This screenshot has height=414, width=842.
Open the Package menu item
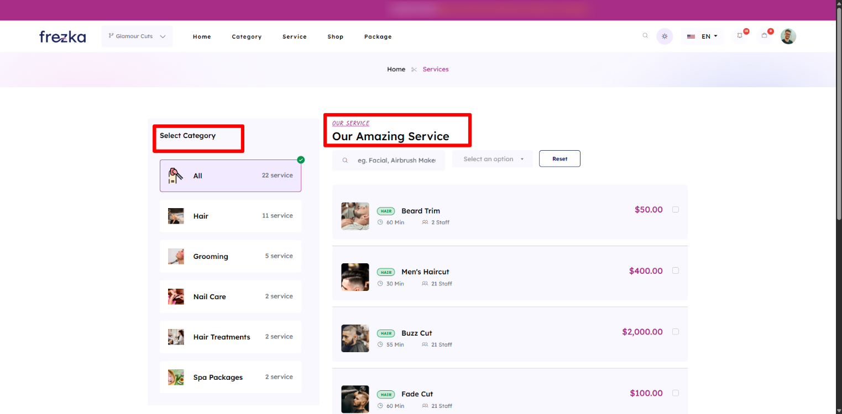pos(378,37)
